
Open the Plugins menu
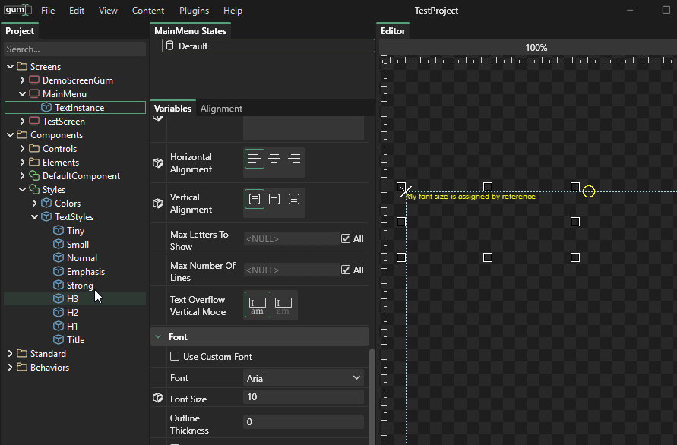point(194,11)
